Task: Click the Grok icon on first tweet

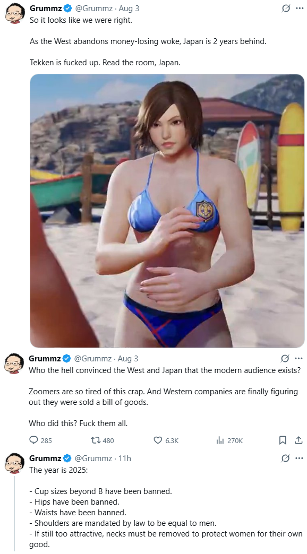Action: tap(286, 8)
